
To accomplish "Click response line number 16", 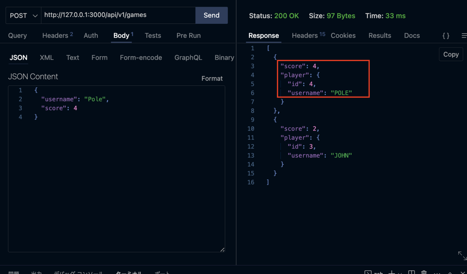I will pos(251,182).
